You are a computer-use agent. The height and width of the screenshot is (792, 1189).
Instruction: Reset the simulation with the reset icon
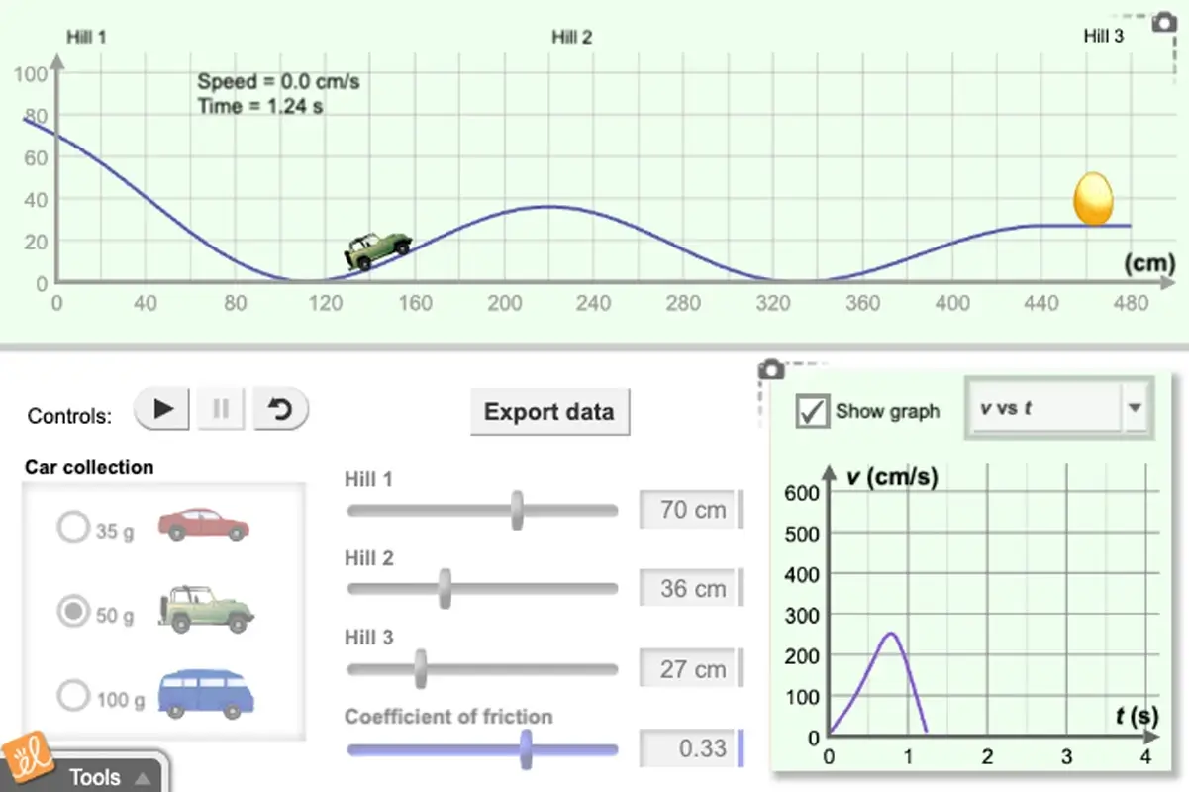[x=280, y=408]
